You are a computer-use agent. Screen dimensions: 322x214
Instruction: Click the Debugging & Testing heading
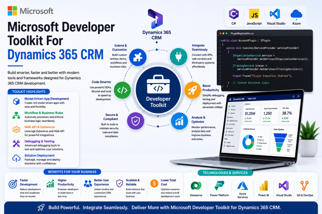39,141
